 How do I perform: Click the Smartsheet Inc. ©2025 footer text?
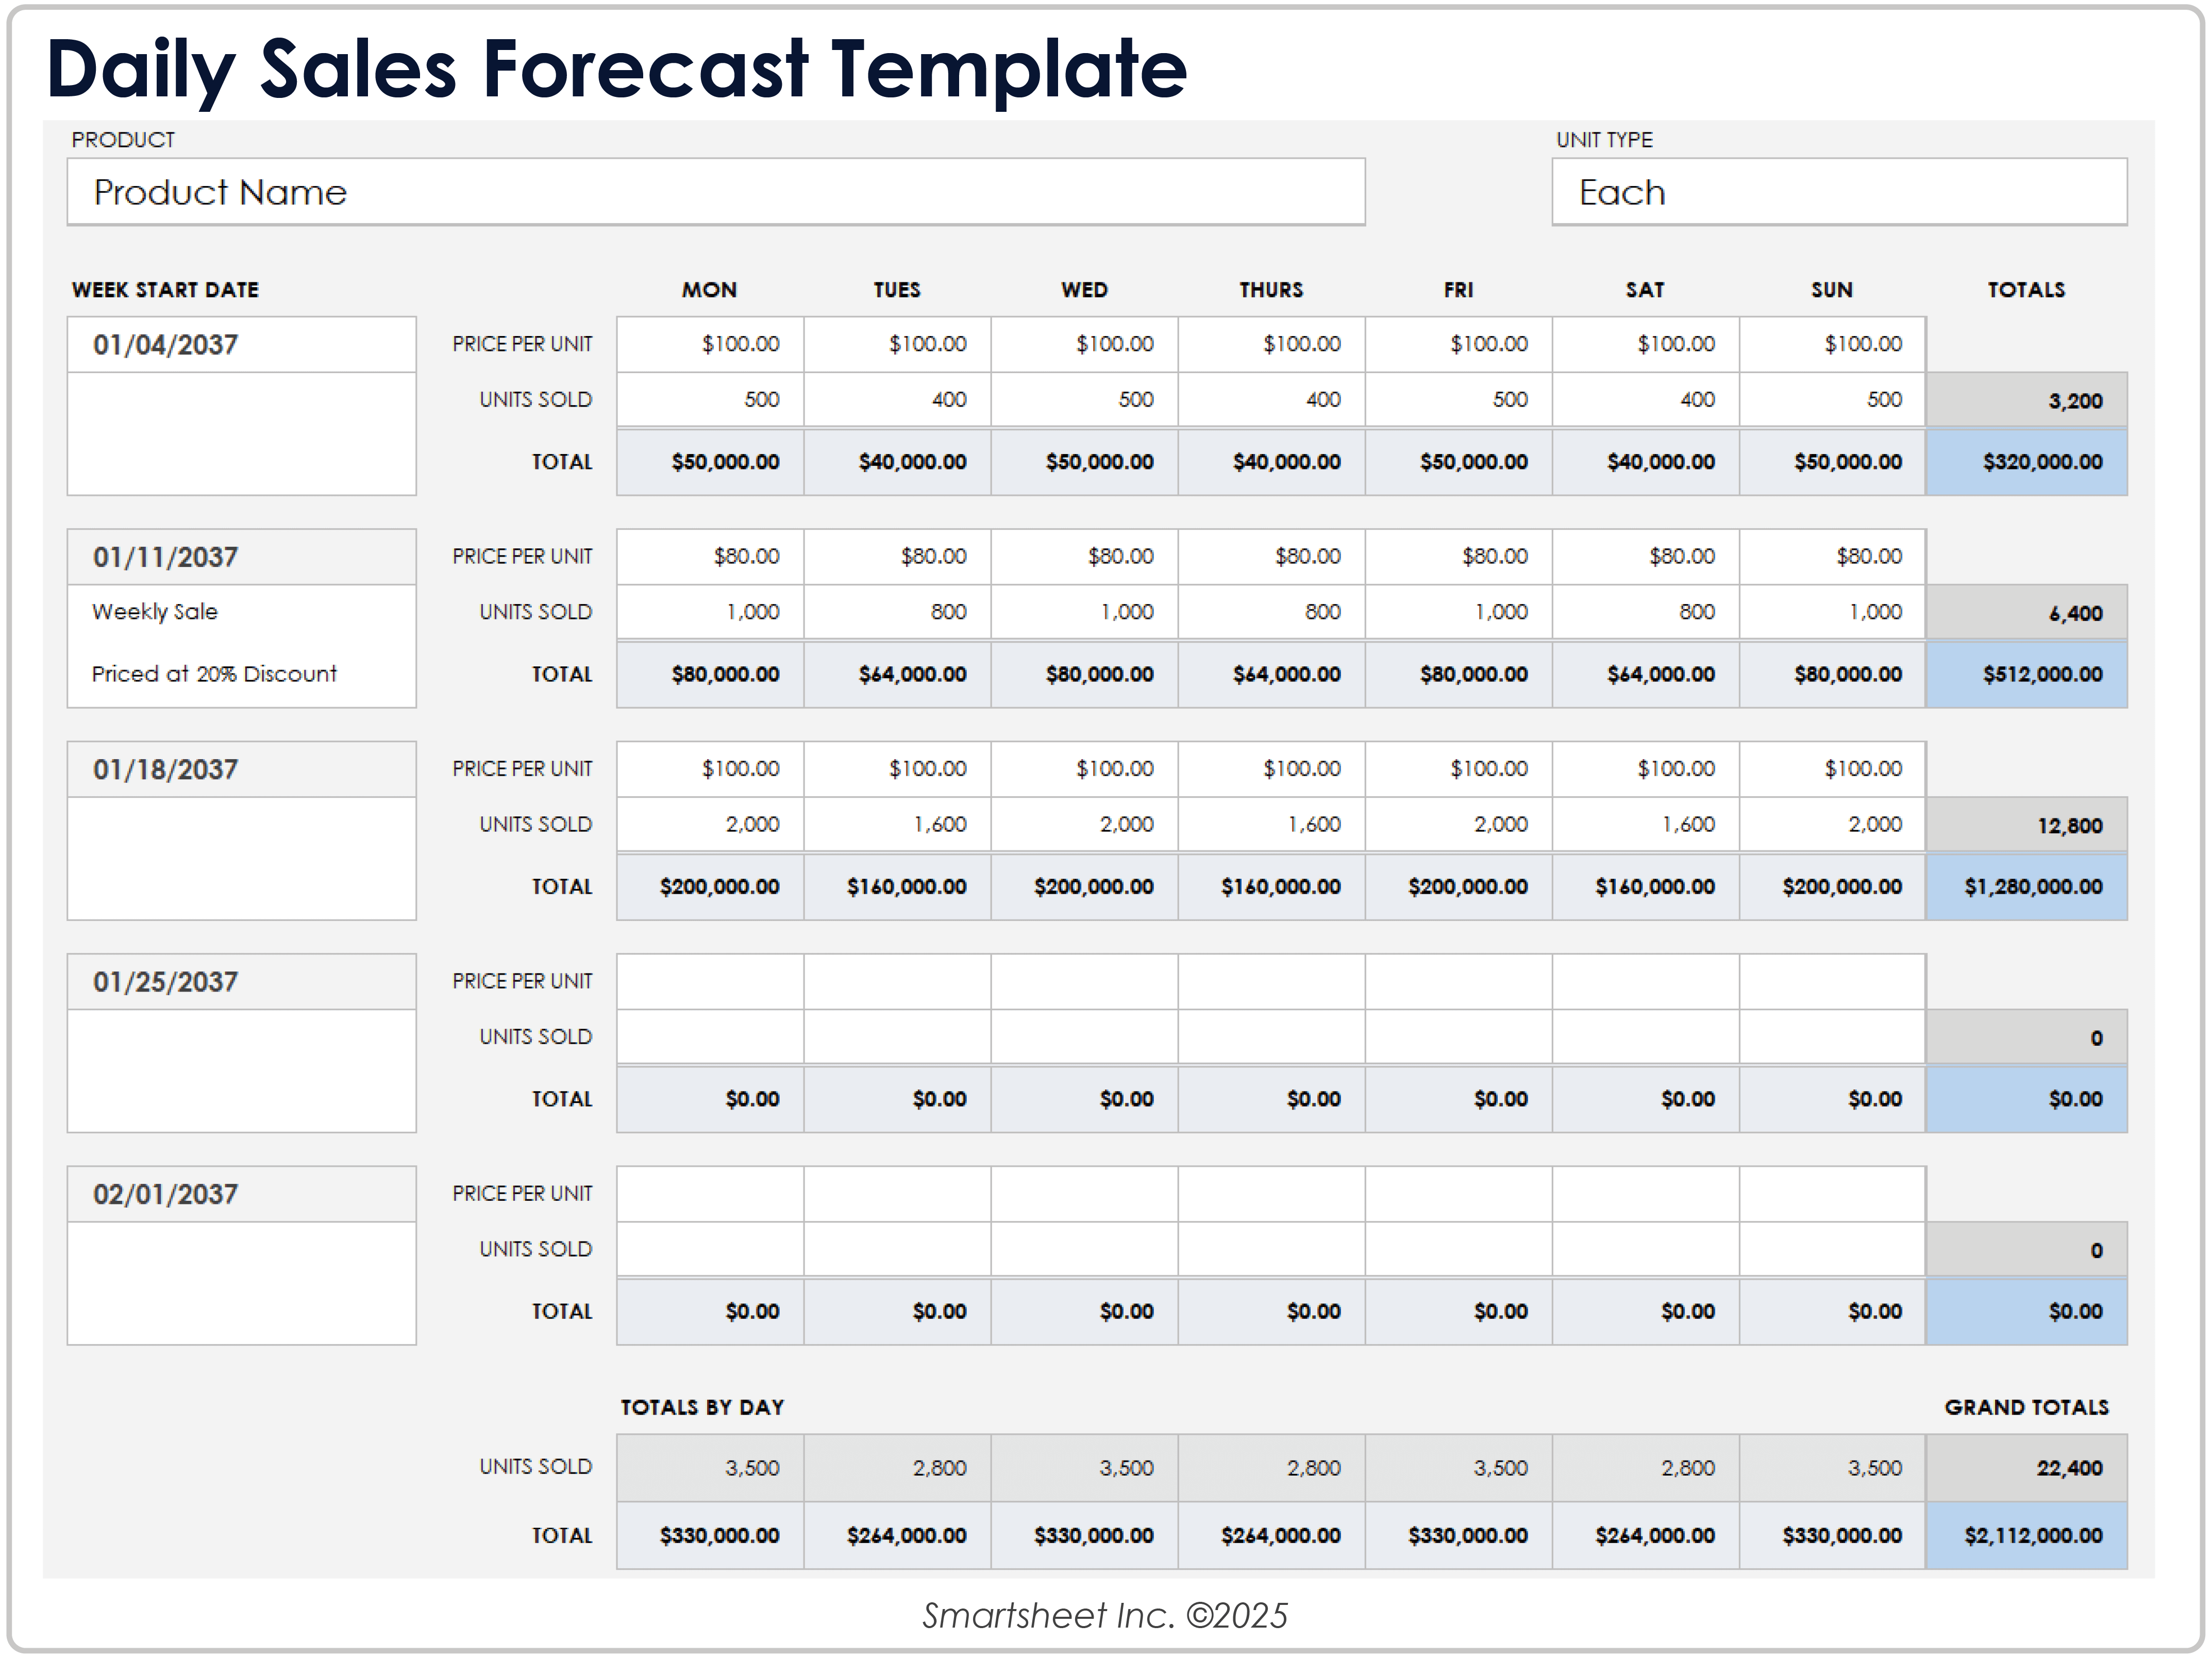(x=1105, y=1616)
